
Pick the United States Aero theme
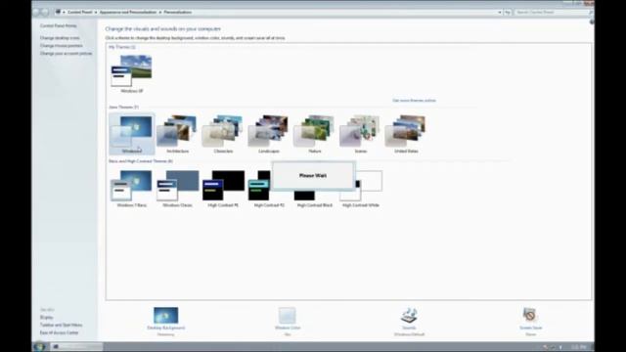click(406, 134)
